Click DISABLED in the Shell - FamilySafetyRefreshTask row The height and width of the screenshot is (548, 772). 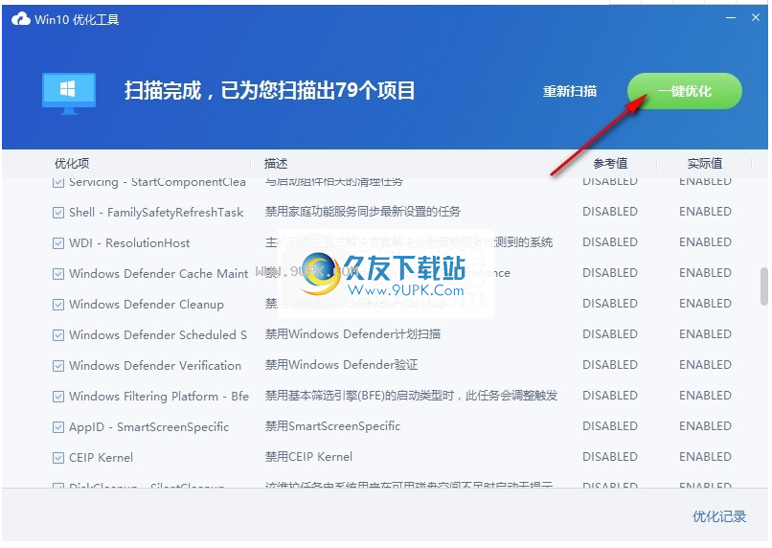click(610, 212)
